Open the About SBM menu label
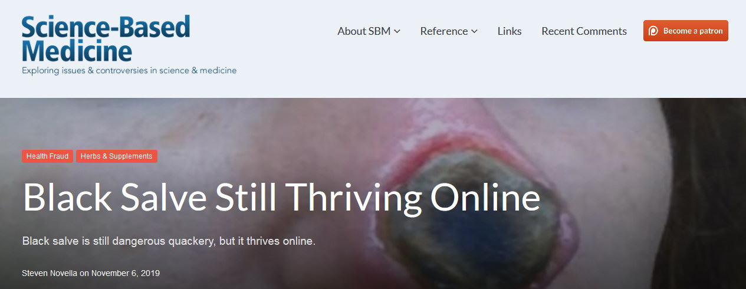The image size is (746, 289). point(364,31)
